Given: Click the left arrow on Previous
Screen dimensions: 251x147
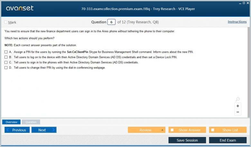Looking at the screenshot, I should (7, 130).
